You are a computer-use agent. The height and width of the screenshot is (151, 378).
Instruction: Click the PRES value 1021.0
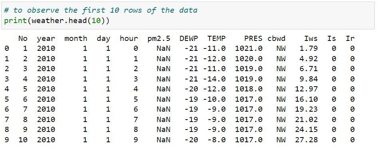249,48
